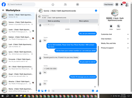Click More options button

point(84,21)
